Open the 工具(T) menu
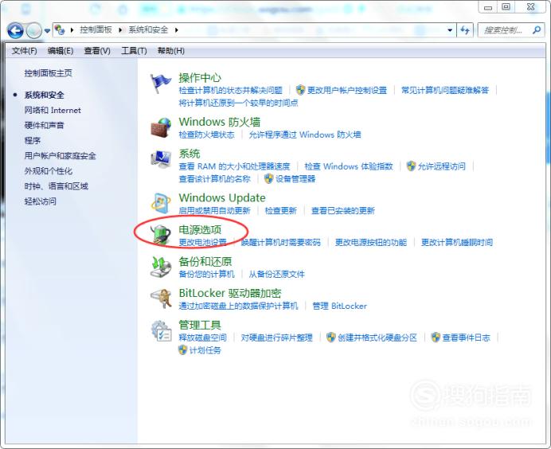The height and width of the screenshot is (449, 551). point(134,51)
